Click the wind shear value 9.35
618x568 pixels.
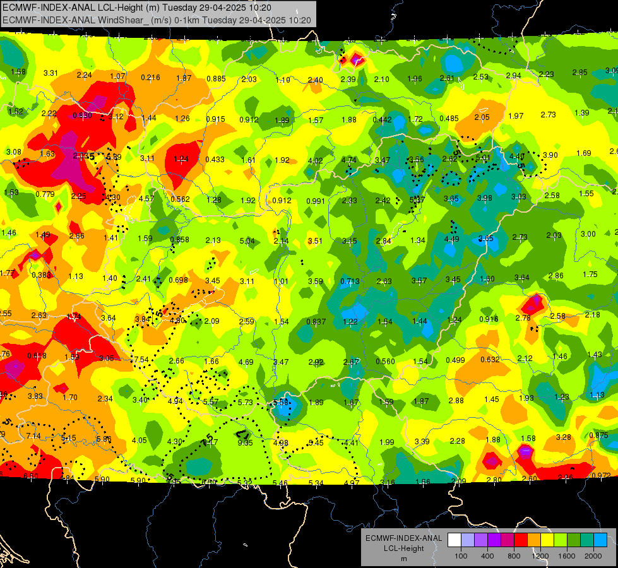245,442
